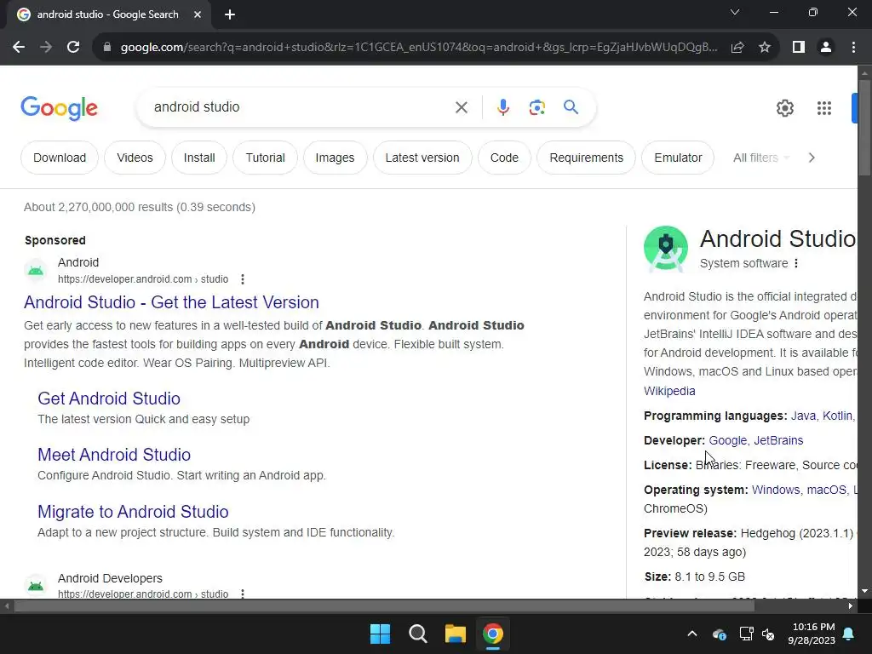This screenshot has height=654, width=872.
Task: Open a new tab with the plus button
Action: point(230,15)
